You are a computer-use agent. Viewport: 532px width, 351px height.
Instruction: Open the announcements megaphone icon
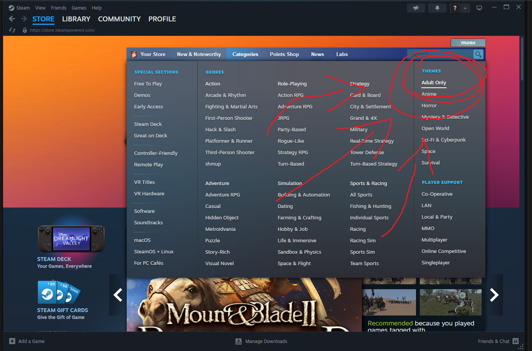tap(416, 8)
